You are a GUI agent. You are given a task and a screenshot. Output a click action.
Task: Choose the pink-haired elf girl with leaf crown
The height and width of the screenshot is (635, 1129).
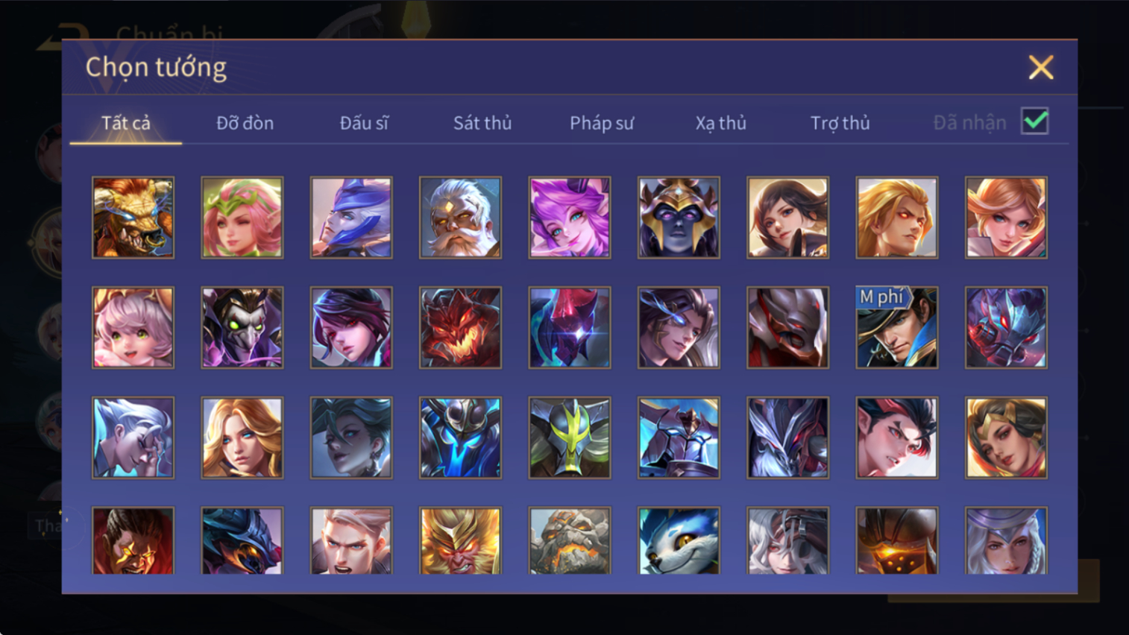[242, 218]
